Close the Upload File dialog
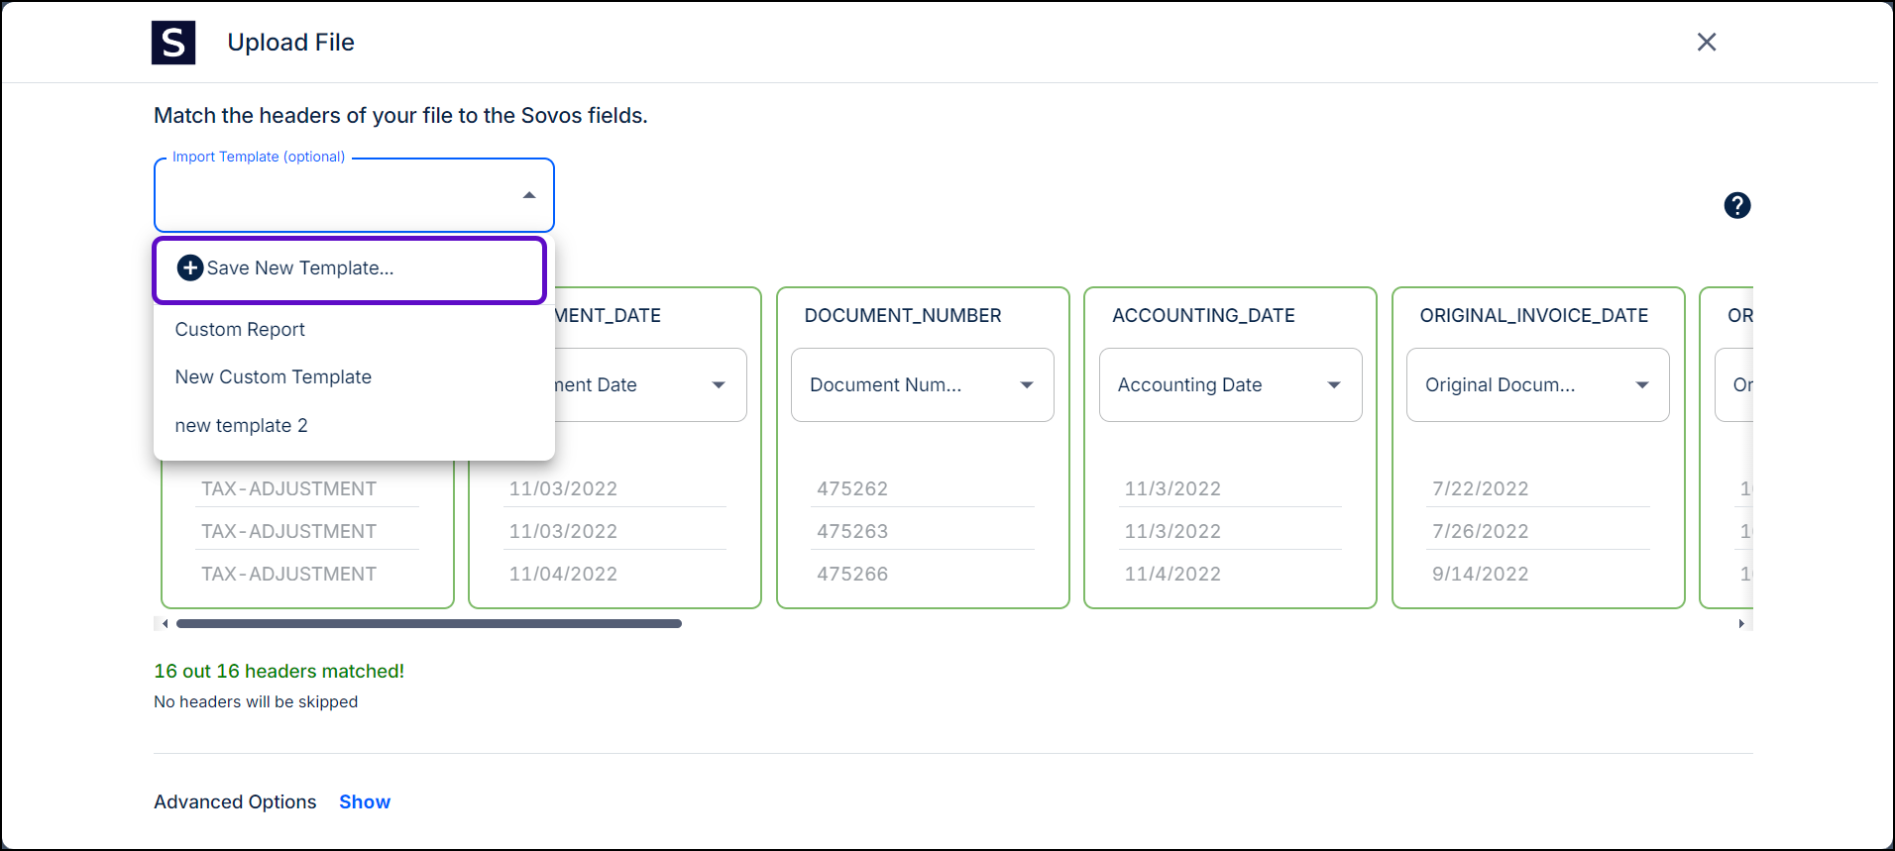 pos(1706,43)
